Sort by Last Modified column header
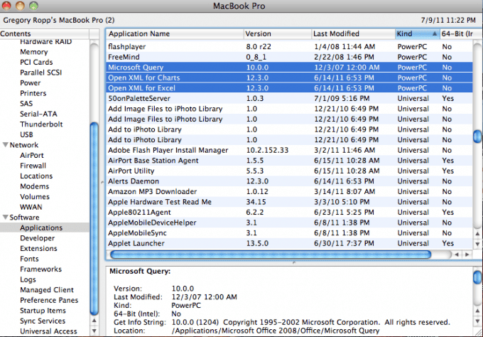This screenshot has width=483, height=337. 353,33
